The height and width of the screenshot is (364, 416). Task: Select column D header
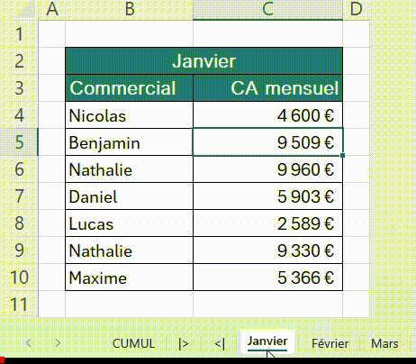point(356,10)
